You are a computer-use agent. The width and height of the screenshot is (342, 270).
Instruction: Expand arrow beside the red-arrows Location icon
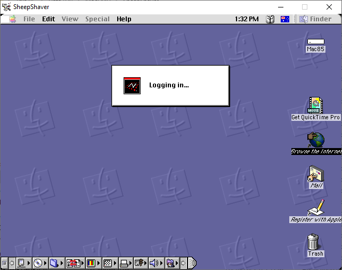(x=83, y=263)
